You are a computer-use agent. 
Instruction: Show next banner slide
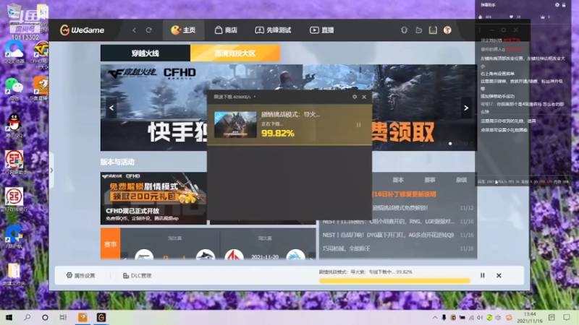pos(466,108)
